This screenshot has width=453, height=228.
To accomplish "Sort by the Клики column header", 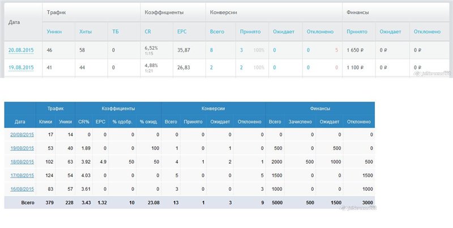I will pos(46,121).
